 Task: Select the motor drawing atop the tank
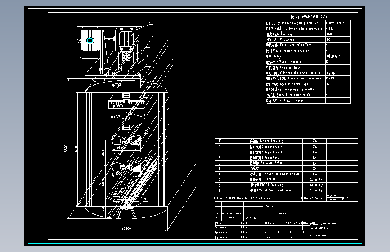coord(90,43)
